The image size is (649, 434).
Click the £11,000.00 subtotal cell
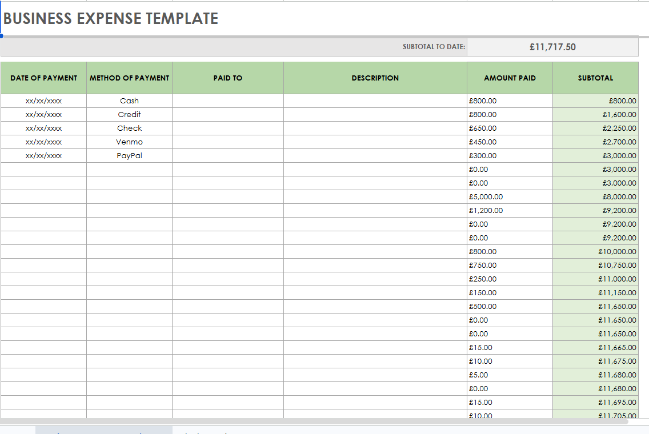[595, 279]
